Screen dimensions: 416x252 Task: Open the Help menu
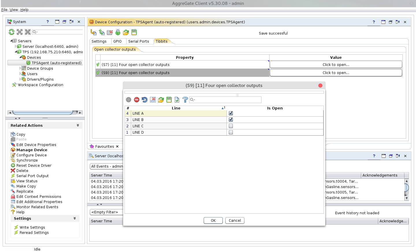coord(25,10)
